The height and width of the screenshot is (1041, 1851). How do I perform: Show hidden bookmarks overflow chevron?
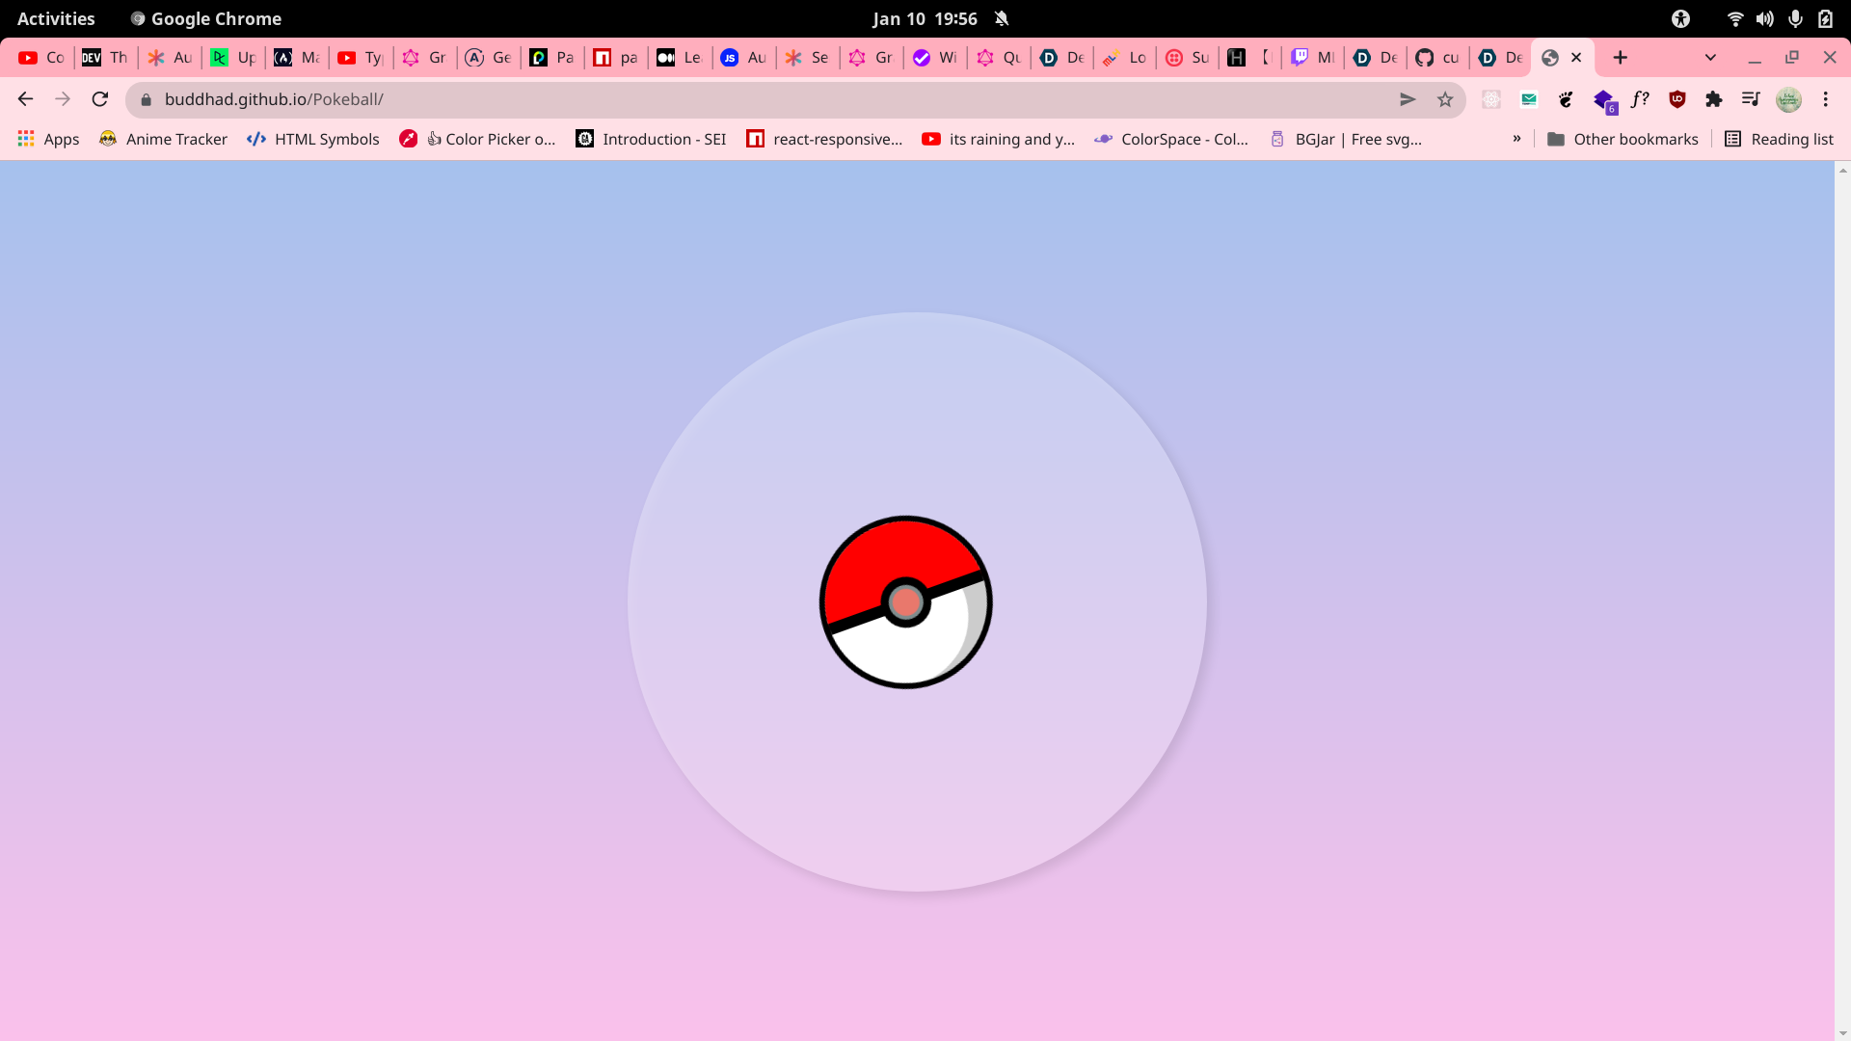1516,139
